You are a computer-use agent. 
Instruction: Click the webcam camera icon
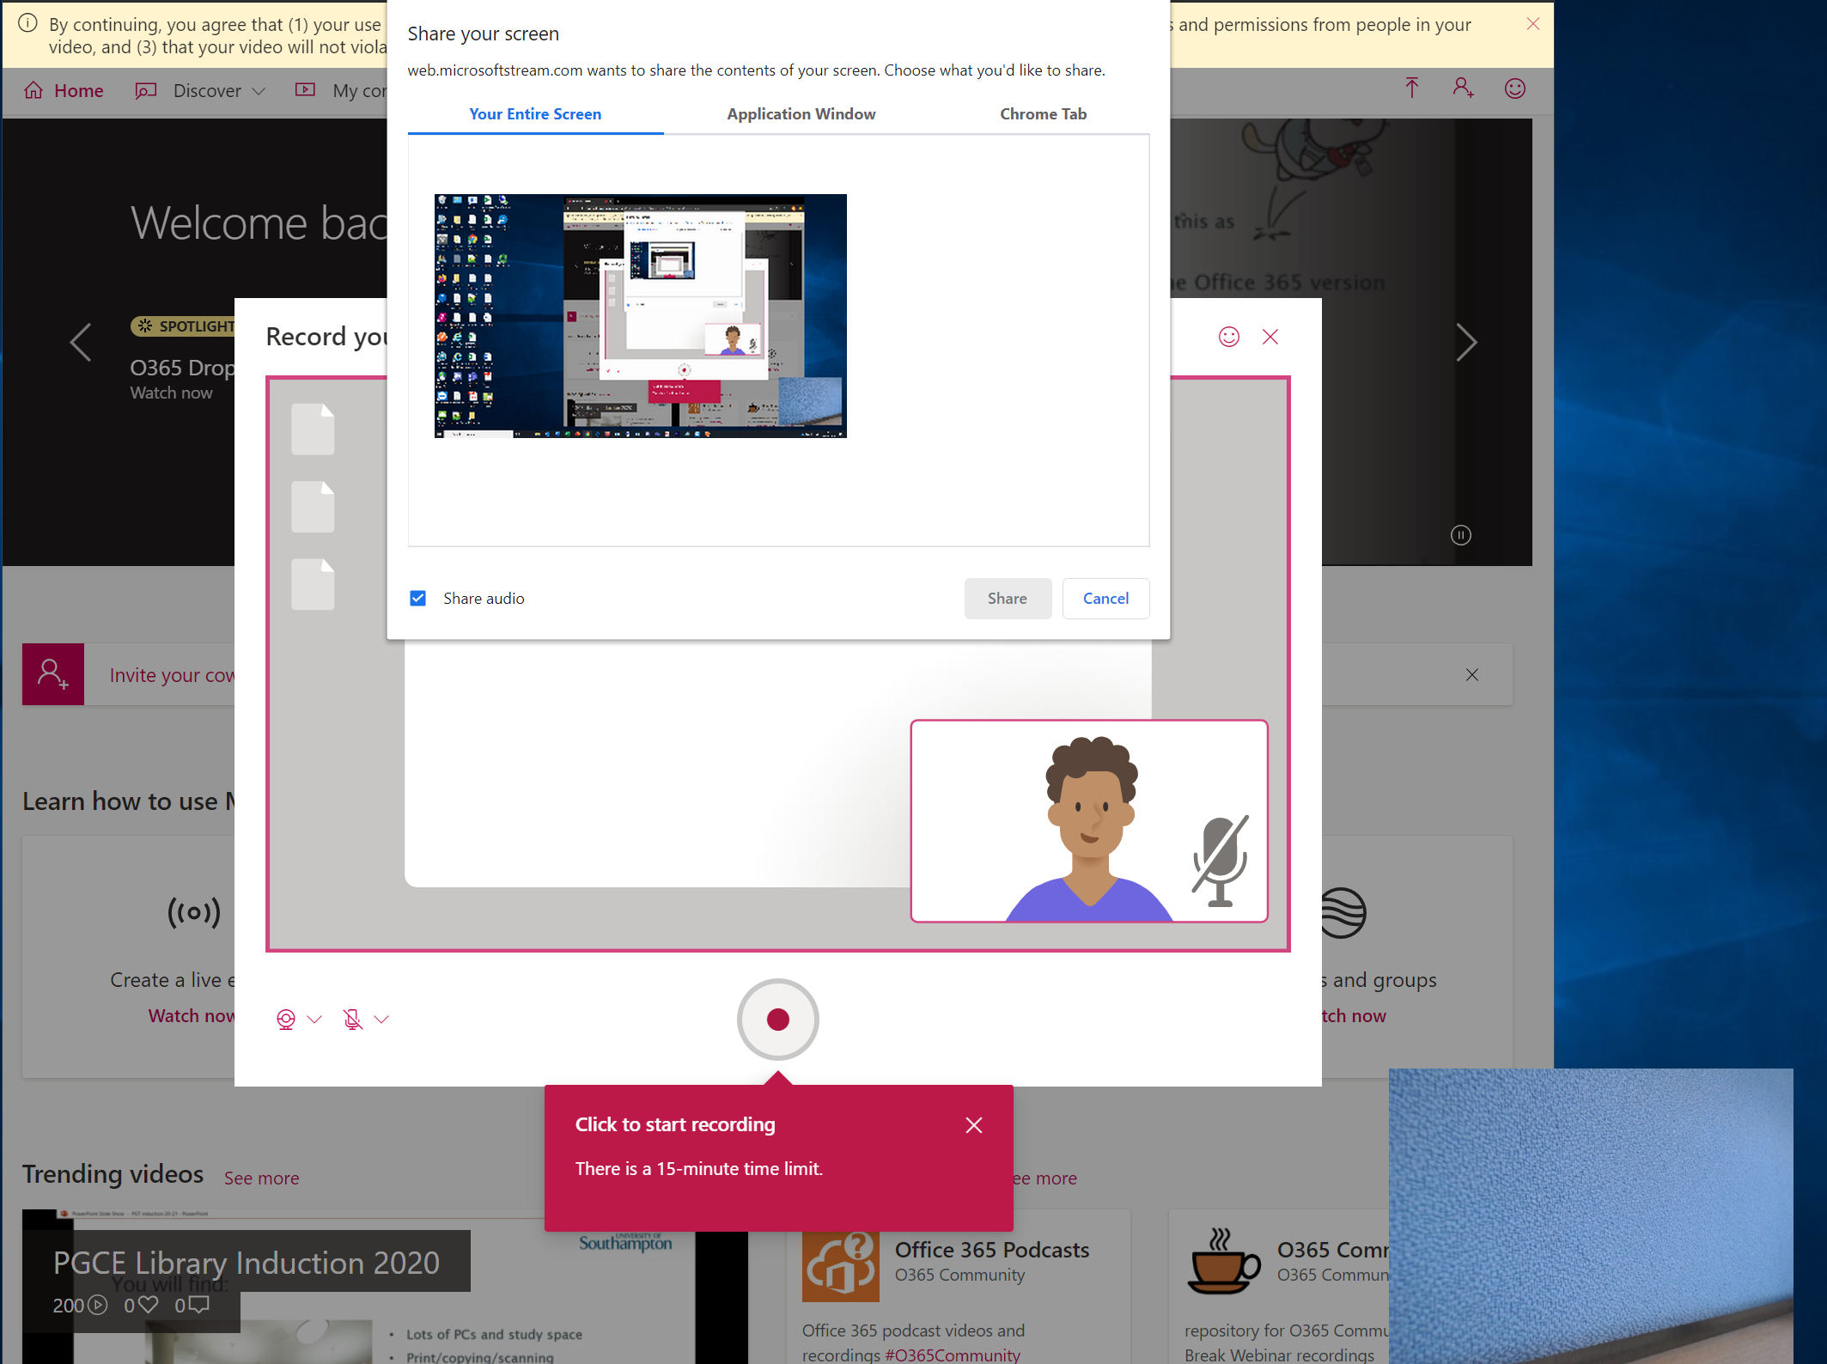[286, 1020]
